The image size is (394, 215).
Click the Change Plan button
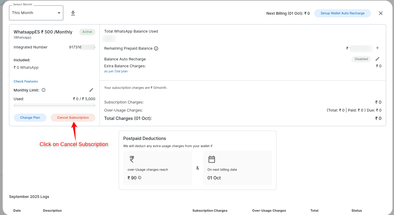click(30, 118)
